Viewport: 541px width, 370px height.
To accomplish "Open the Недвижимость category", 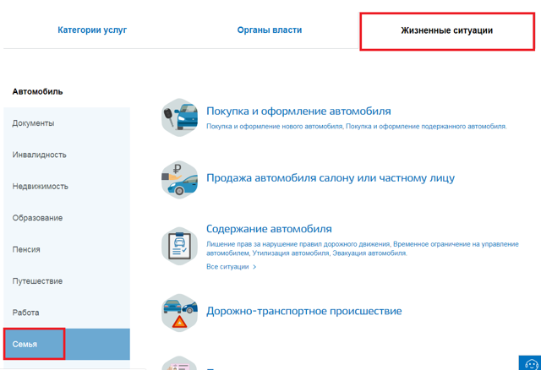I will click(x=67, y=187).
